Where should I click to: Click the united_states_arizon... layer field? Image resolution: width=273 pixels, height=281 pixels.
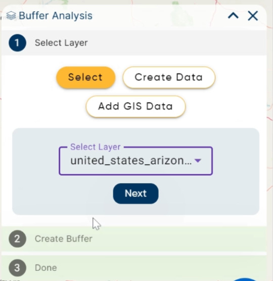click(x=135, y=161)
